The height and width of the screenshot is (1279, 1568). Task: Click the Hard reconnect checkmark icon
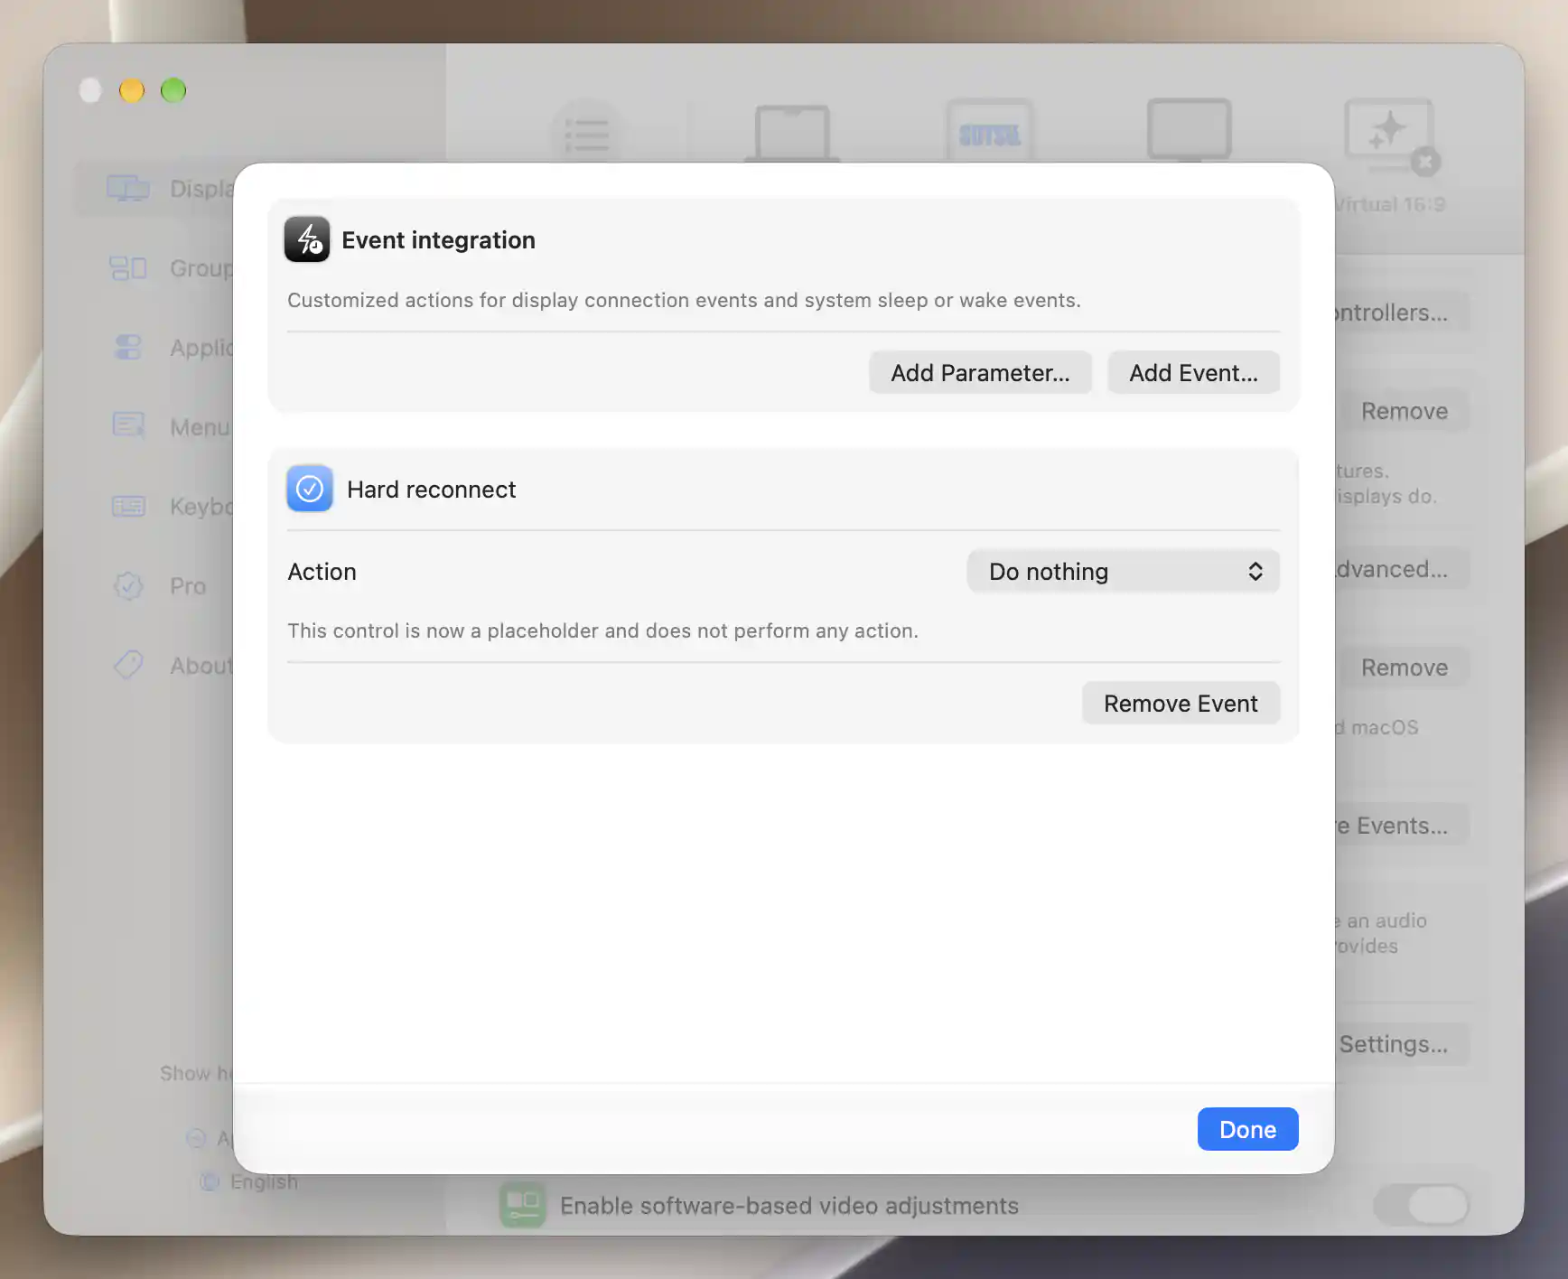[310, 489]
